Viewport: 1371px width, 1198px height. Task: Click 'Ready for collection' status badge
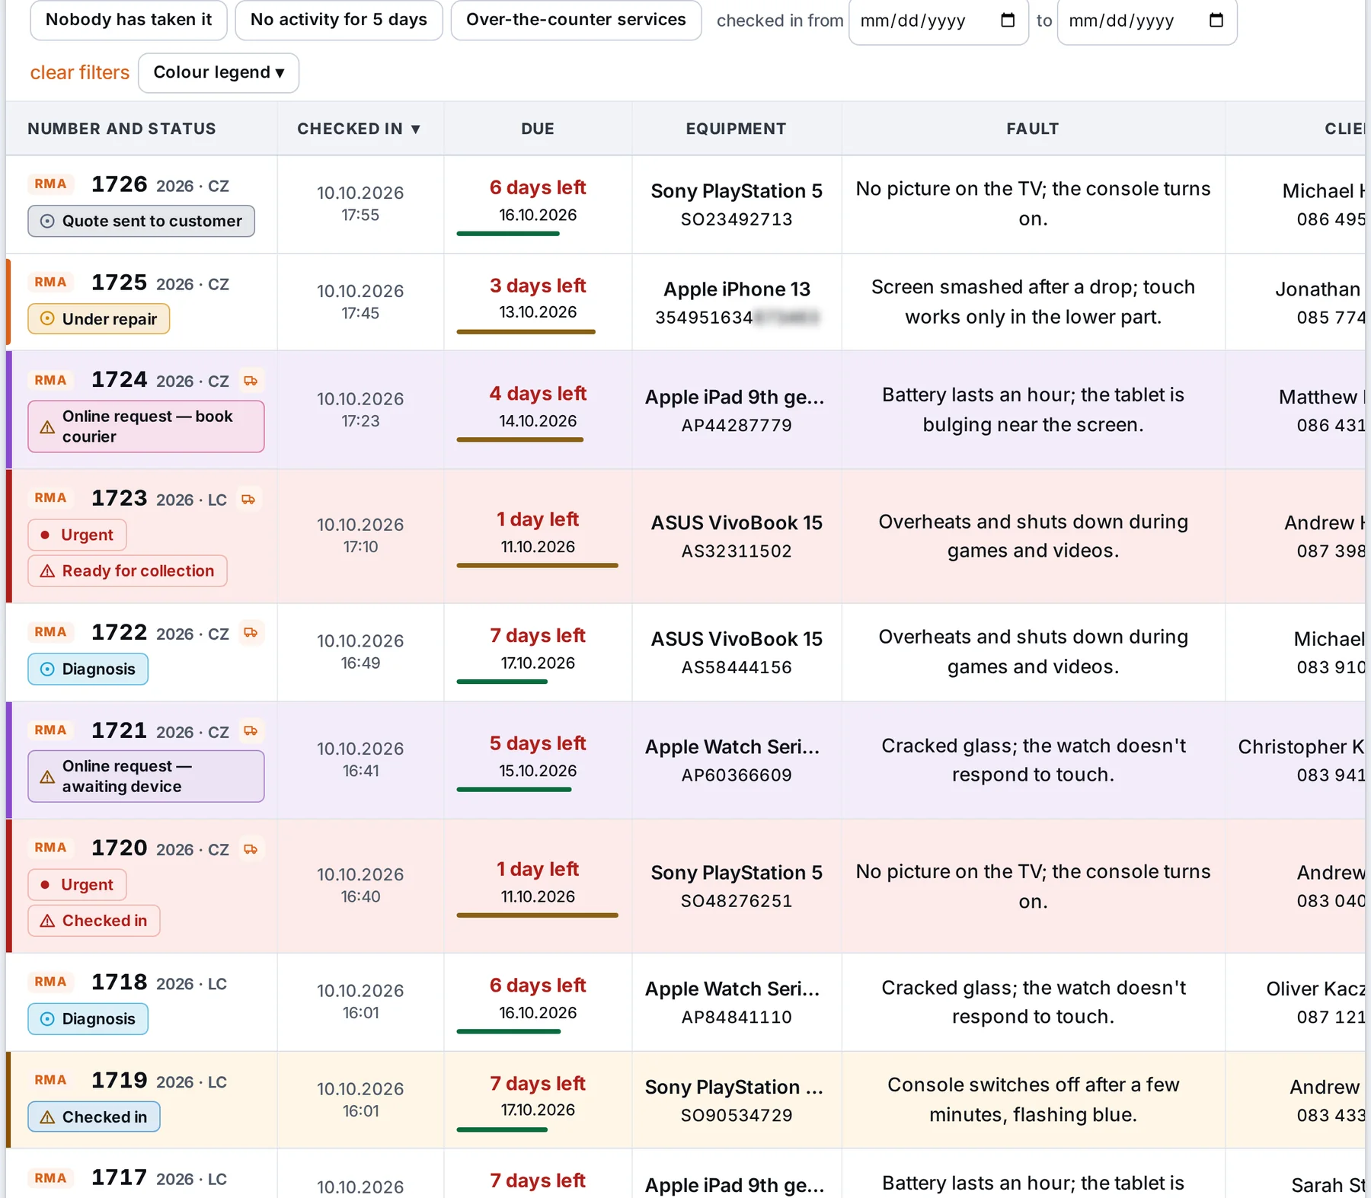[x=128, y=571]
